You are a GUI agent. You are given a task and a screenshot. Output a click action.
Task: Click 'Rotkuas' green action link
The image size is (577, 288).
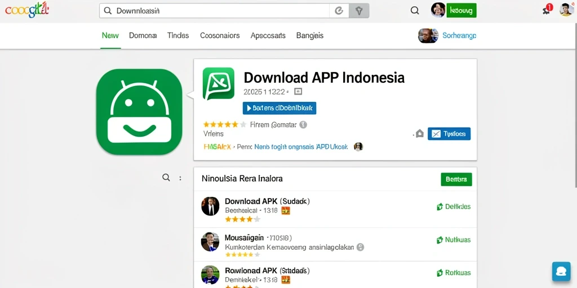[454, 273]
